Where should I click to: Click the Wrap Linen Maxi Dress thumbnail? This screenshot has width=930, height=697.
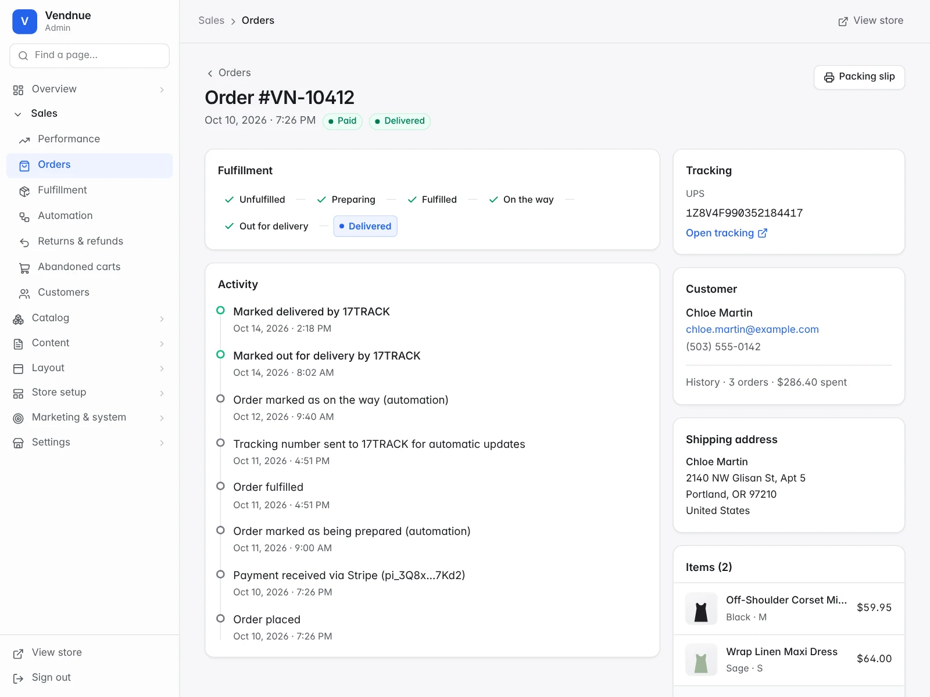click(701, 660)
